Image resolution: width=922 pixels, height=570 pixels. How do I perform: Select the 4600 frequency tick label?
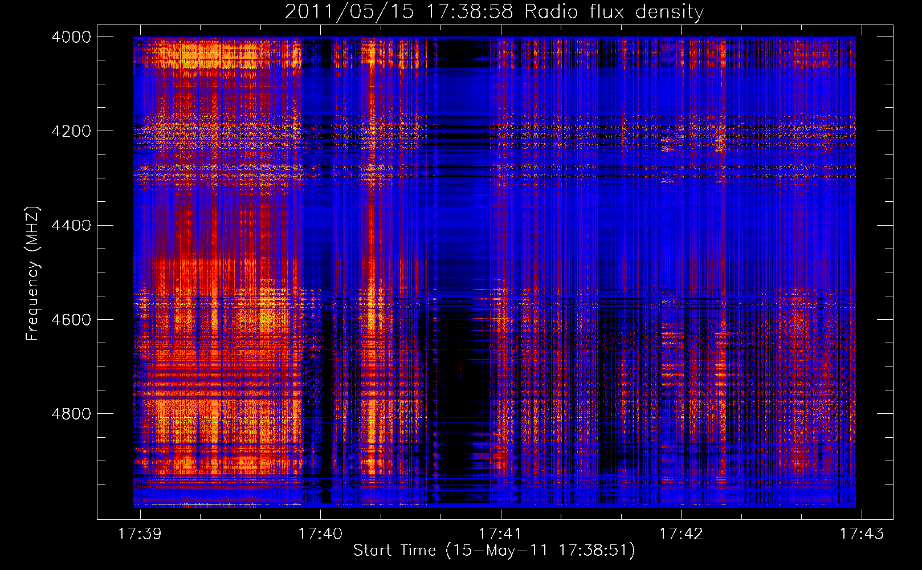pos(71,319)
